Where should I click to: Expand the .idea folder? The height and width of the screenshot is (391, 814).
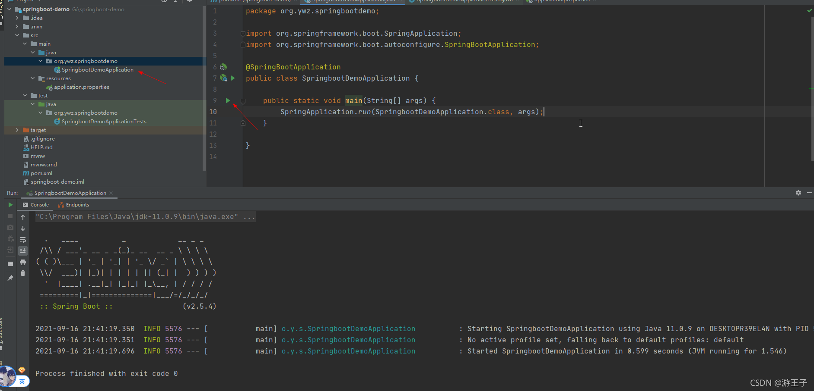17,18
